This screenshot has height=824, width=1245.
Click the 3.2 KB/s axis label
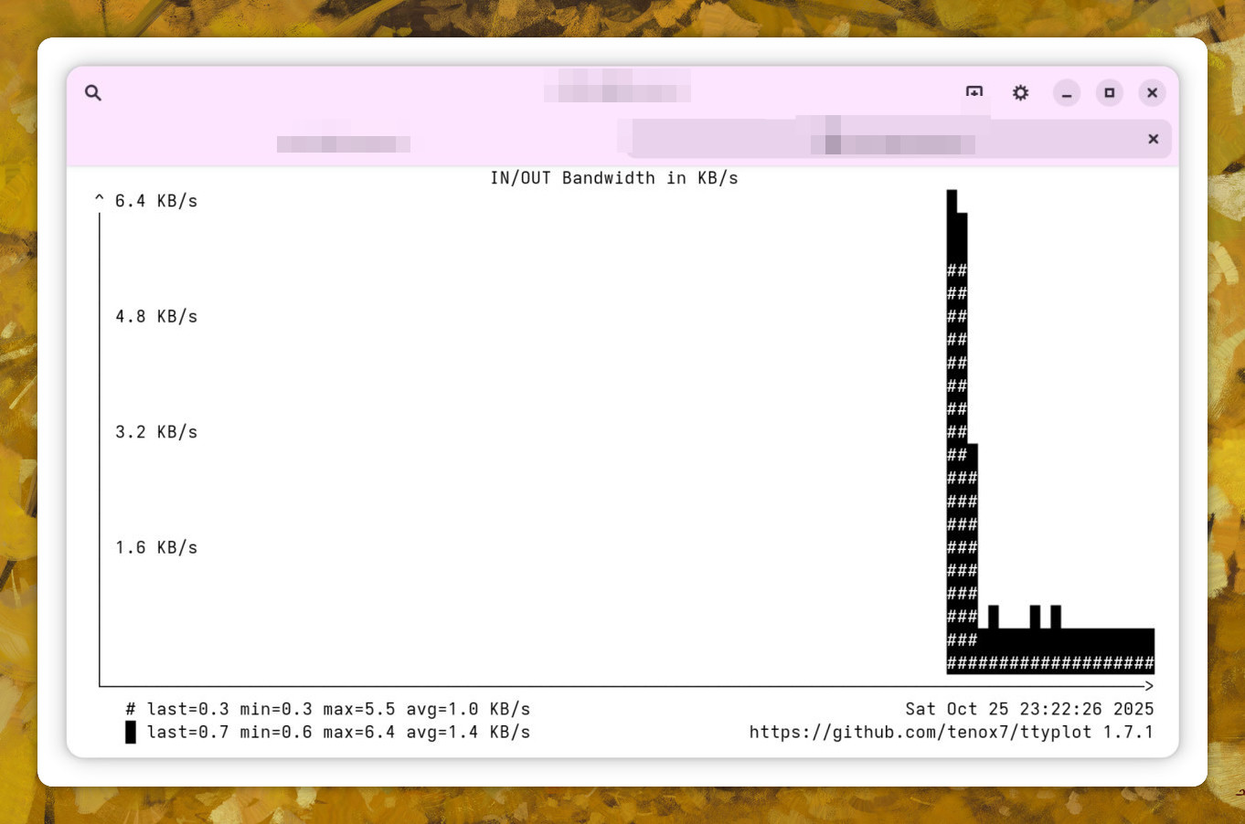pyautogui.click(x=155, y=431)
